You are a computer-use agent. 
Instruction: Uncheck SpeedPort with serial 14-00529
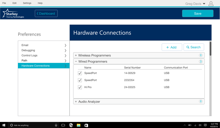click(80, 73)
